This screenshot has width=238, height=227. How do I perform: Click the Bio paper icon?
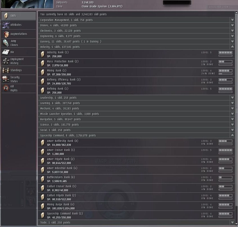coord(6,52)
